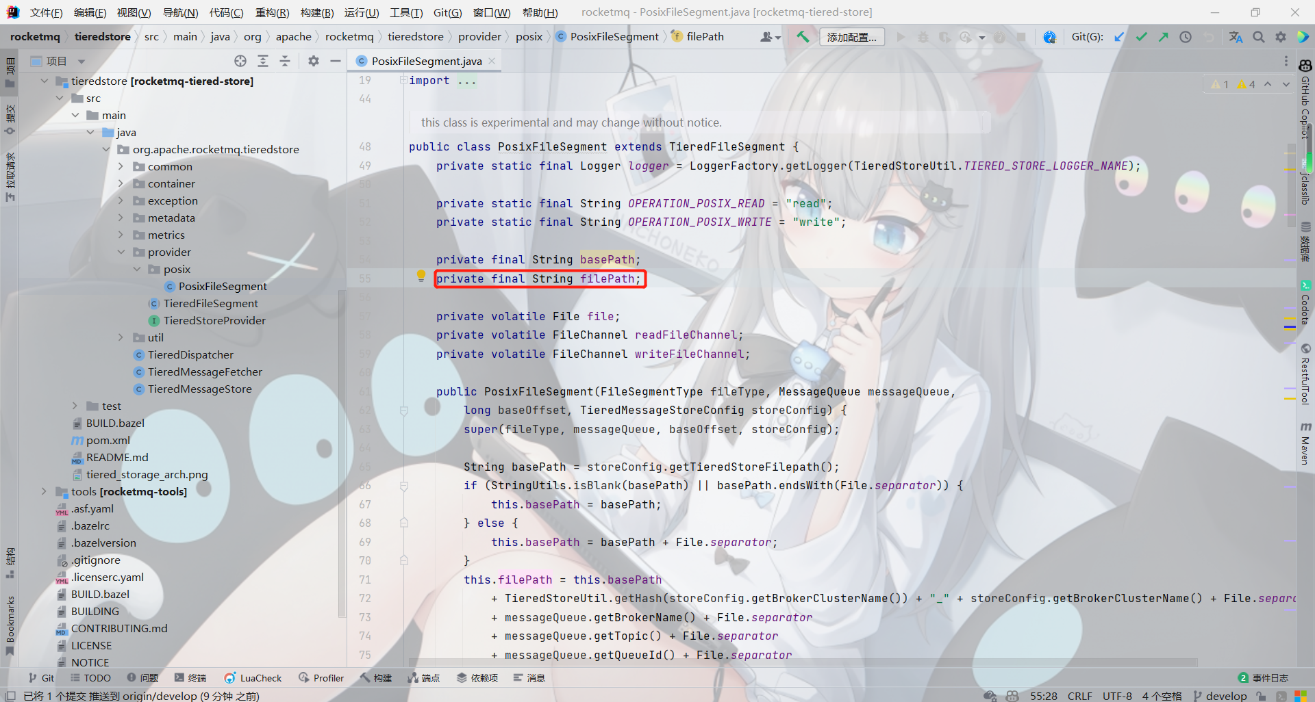
Task: Open the Codota side panel
Action: pyautogui.click(x=1305, y=302)
